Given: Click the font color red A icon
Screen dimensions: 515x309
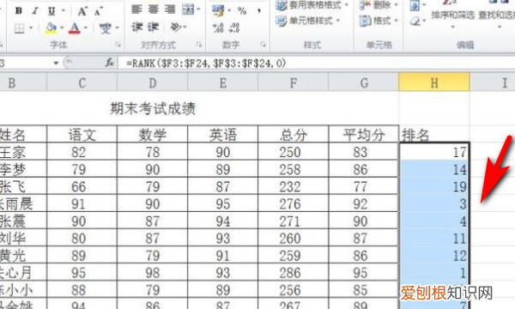Looking at the screenshot, I should [75, 28].
